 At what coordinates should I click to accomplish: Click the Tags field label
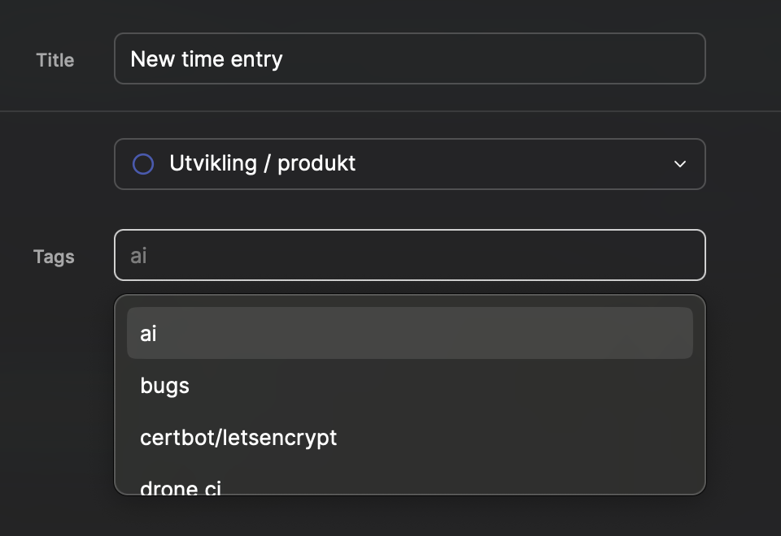point(54,257)
